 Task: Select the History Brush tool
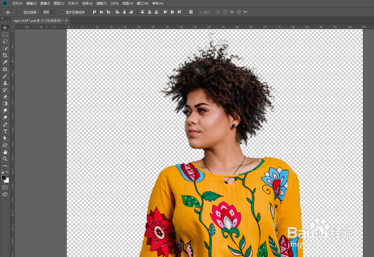pyautogui.click(x=5, y=90)
